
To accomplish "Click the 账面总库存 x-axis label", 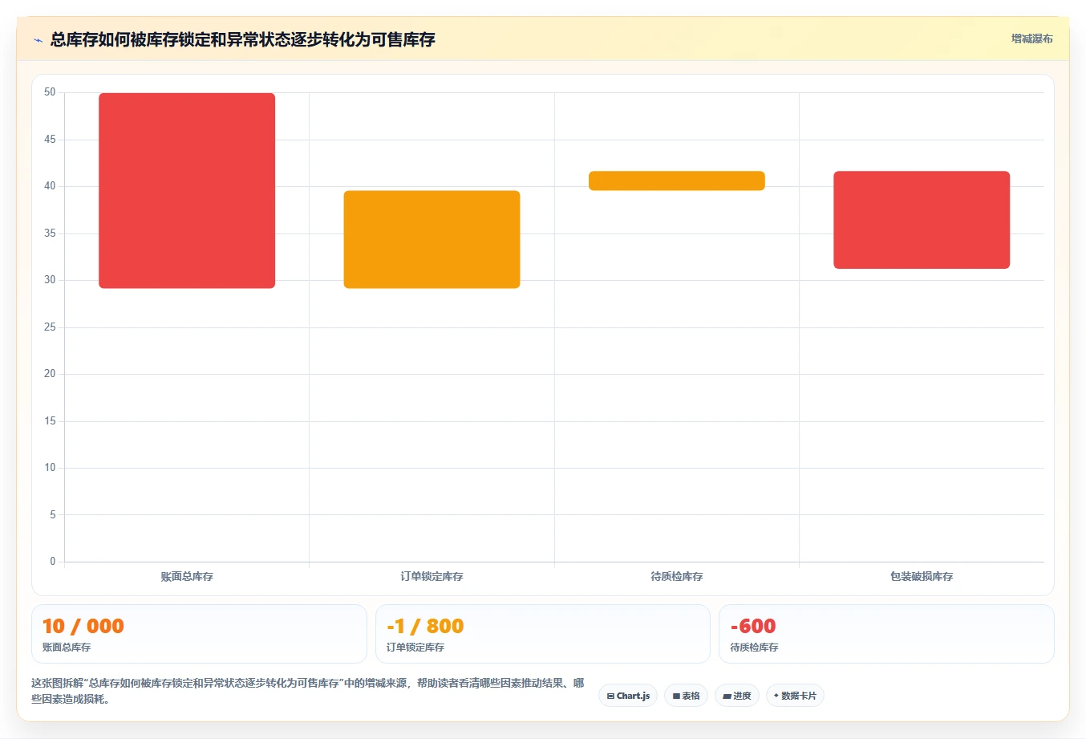I will coord(187,576).
